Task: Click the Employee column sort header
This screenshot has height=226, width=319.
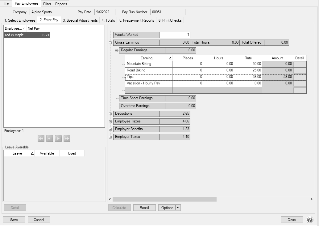Action: [14, 28]
